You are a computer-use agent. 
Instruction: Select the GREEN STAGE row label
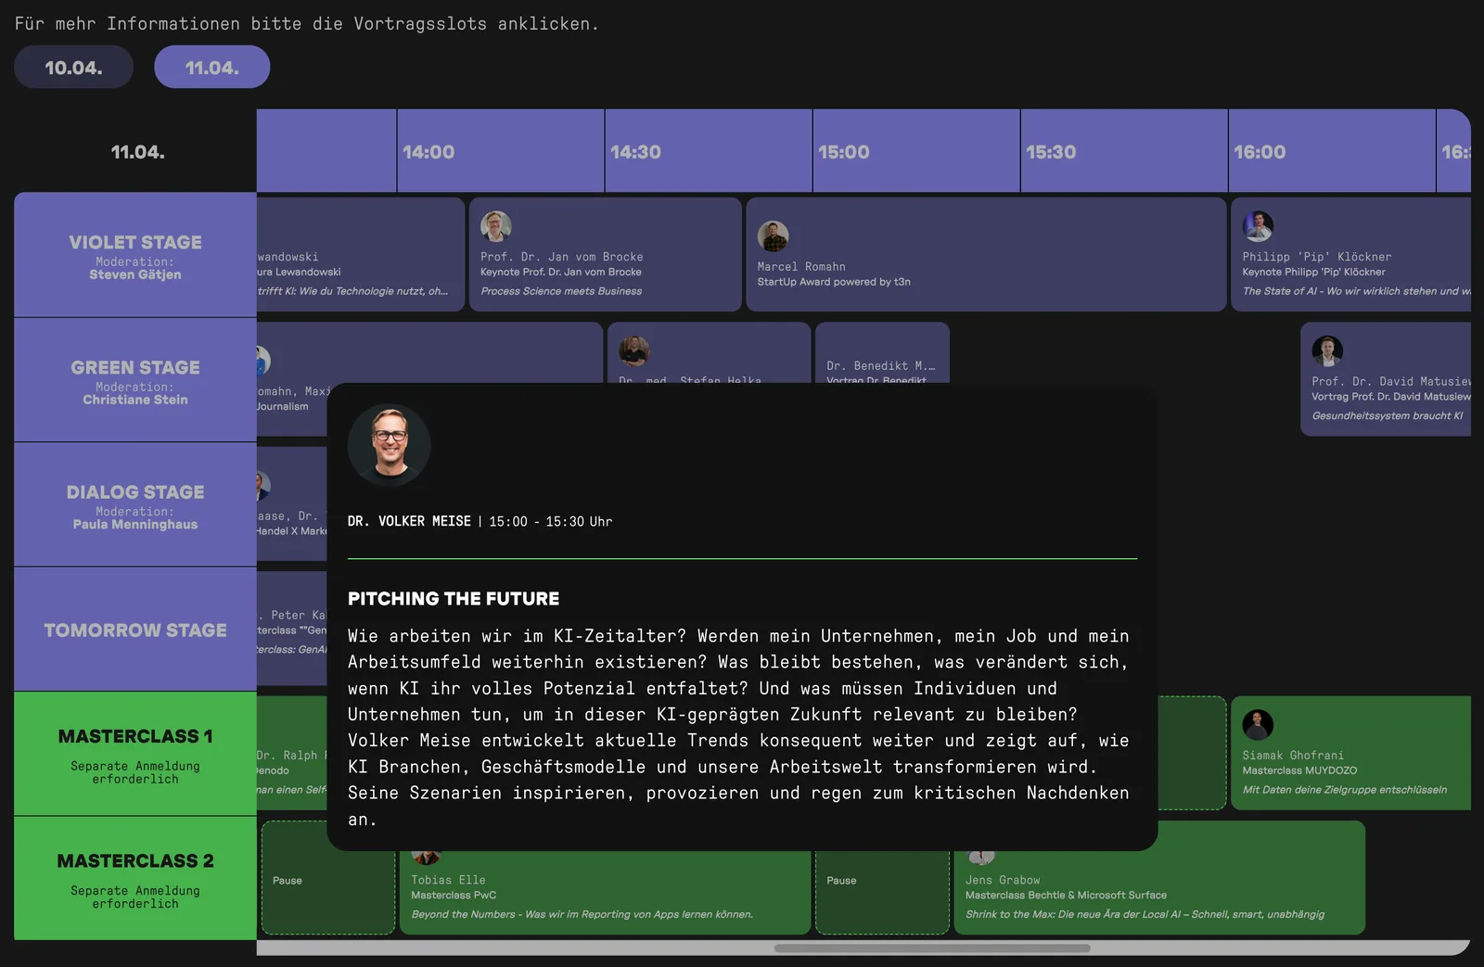coord(135,380)
